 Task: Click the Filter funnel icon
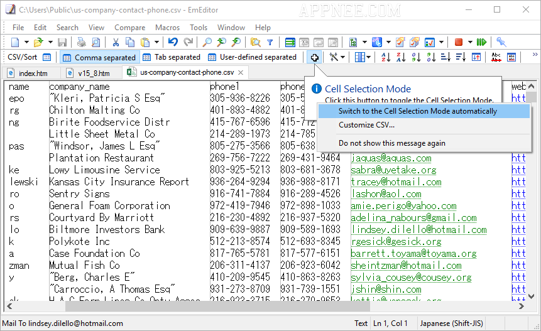pos(270,42)
